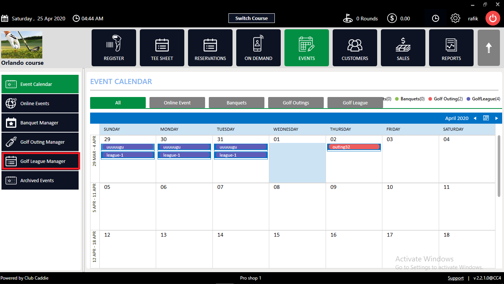Click the rafik username

coord(473,19)
